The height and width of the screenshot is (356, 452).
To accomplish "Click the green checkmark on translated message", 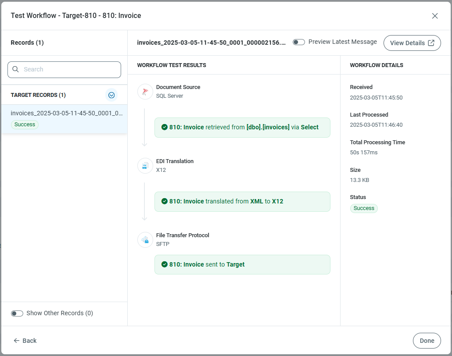I will [x=165, y=202].
